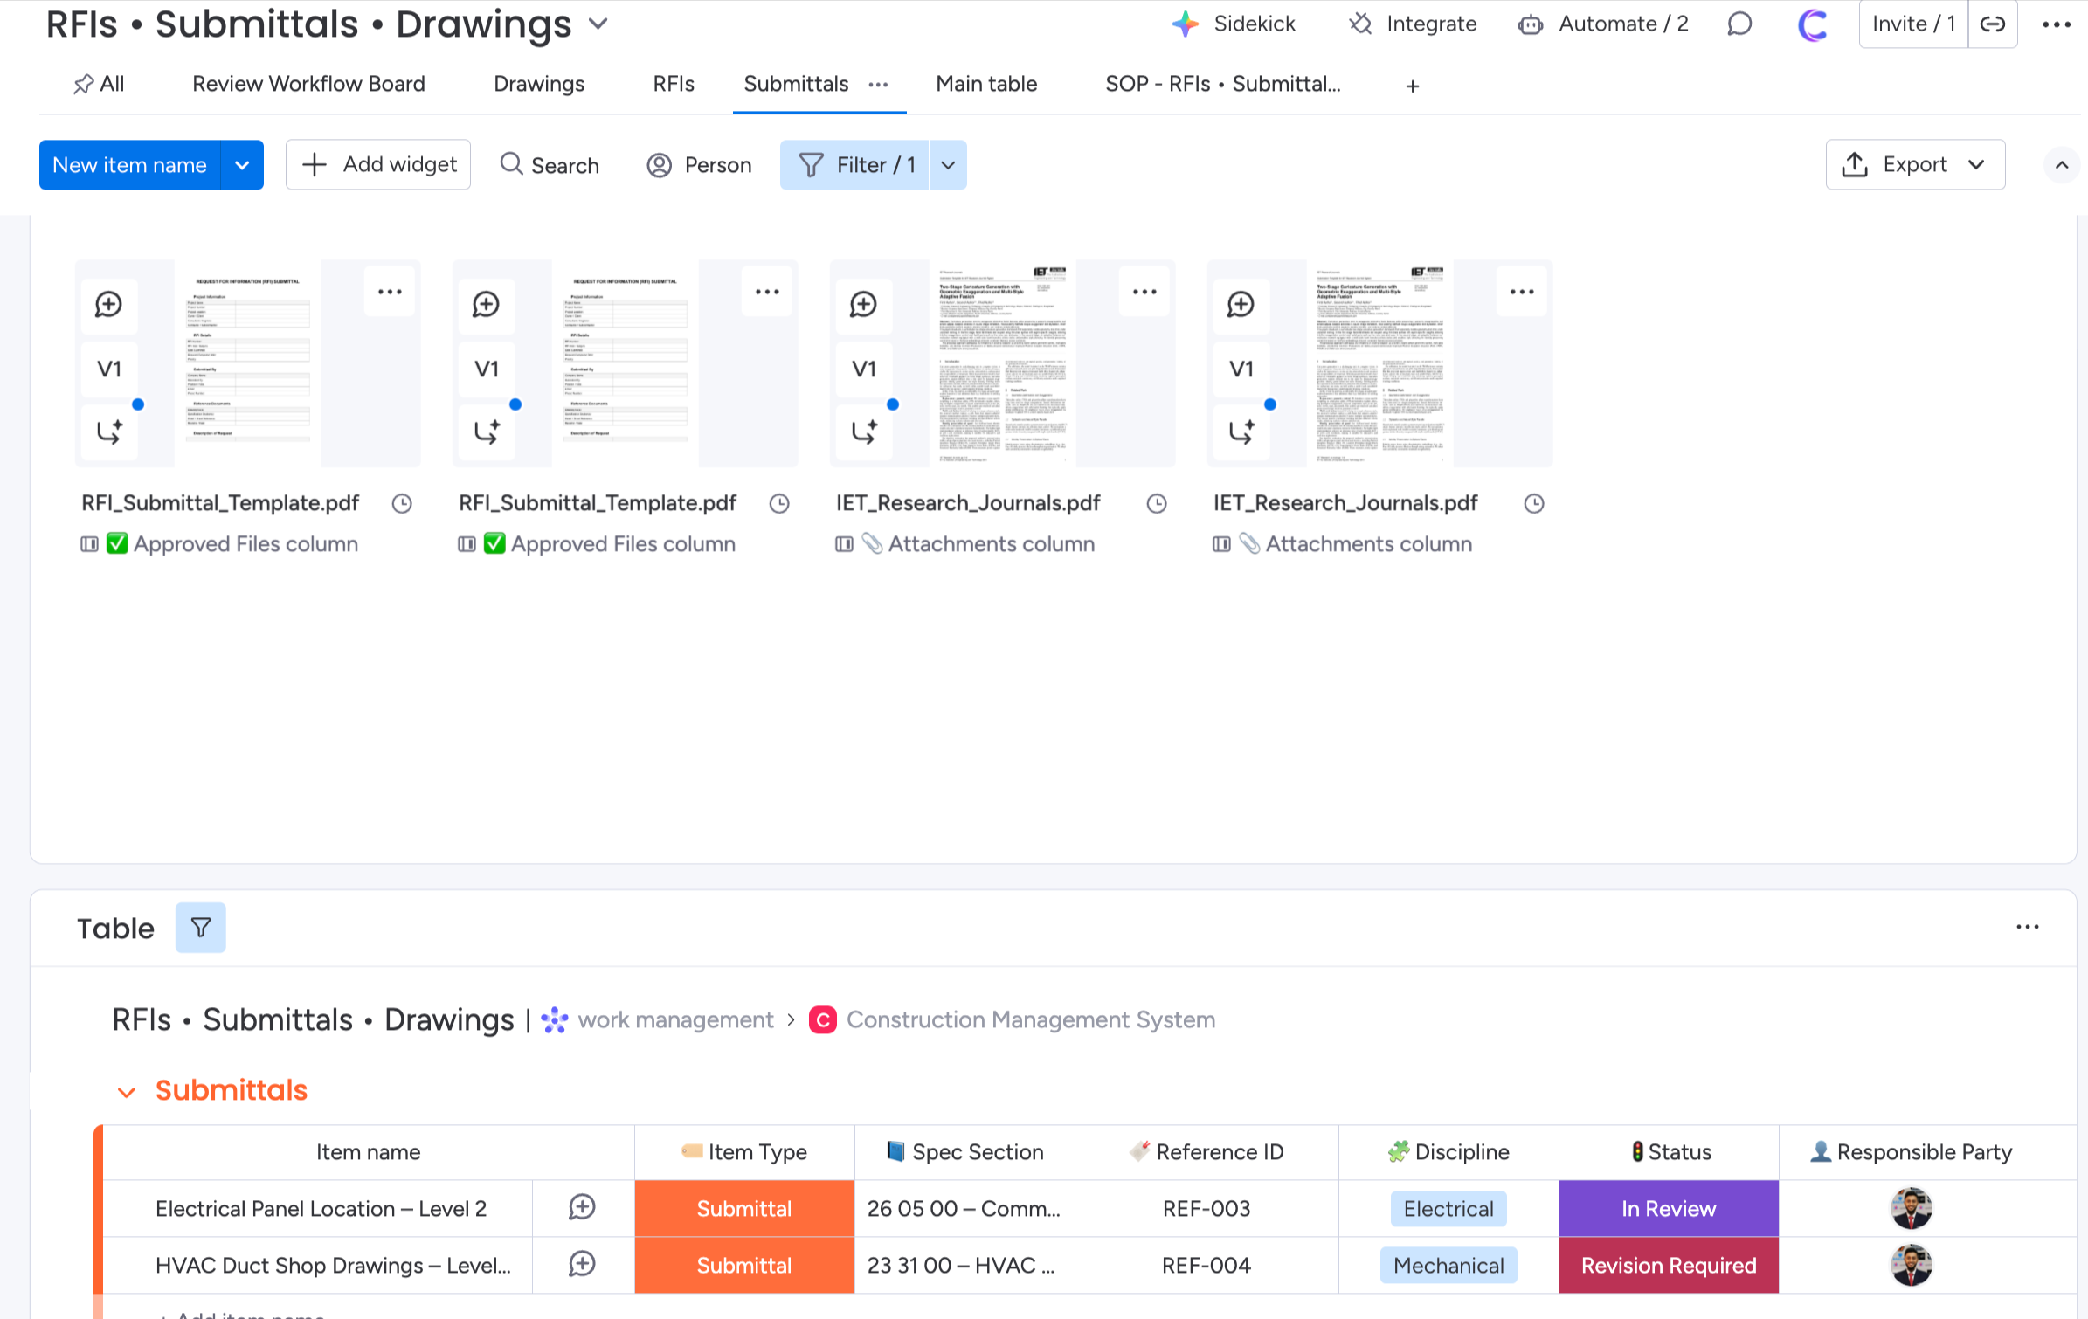Copy board link via chain icon
This screenshot has width=2088, height=1319.
[x=1992, y=24]
